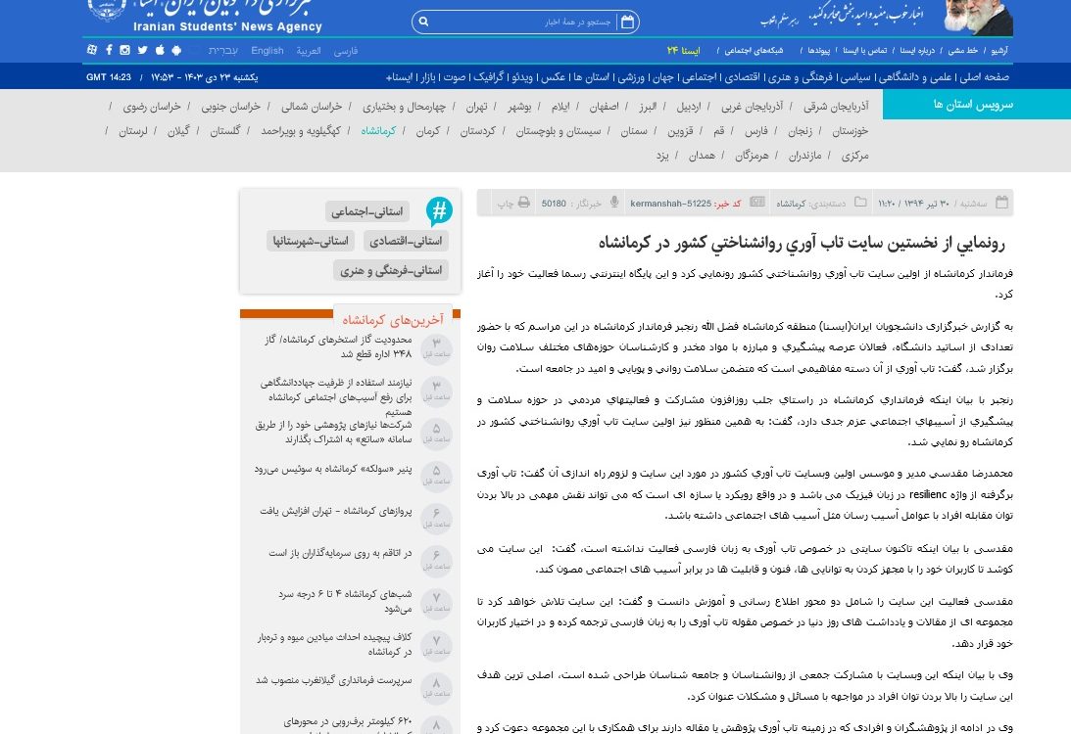This screenshot has width=1071, height=734.
Task: Open news شب‌های کرمانشاه ۴ تا ۶ درجه
Action: (x=345, y=601)
